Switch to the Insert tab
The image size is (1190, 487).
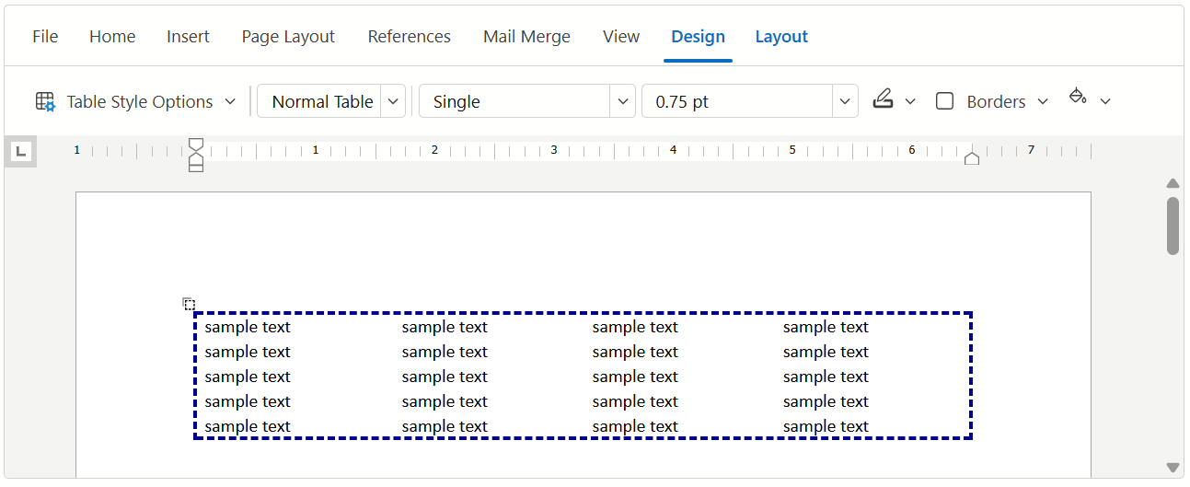pos(188,37)
